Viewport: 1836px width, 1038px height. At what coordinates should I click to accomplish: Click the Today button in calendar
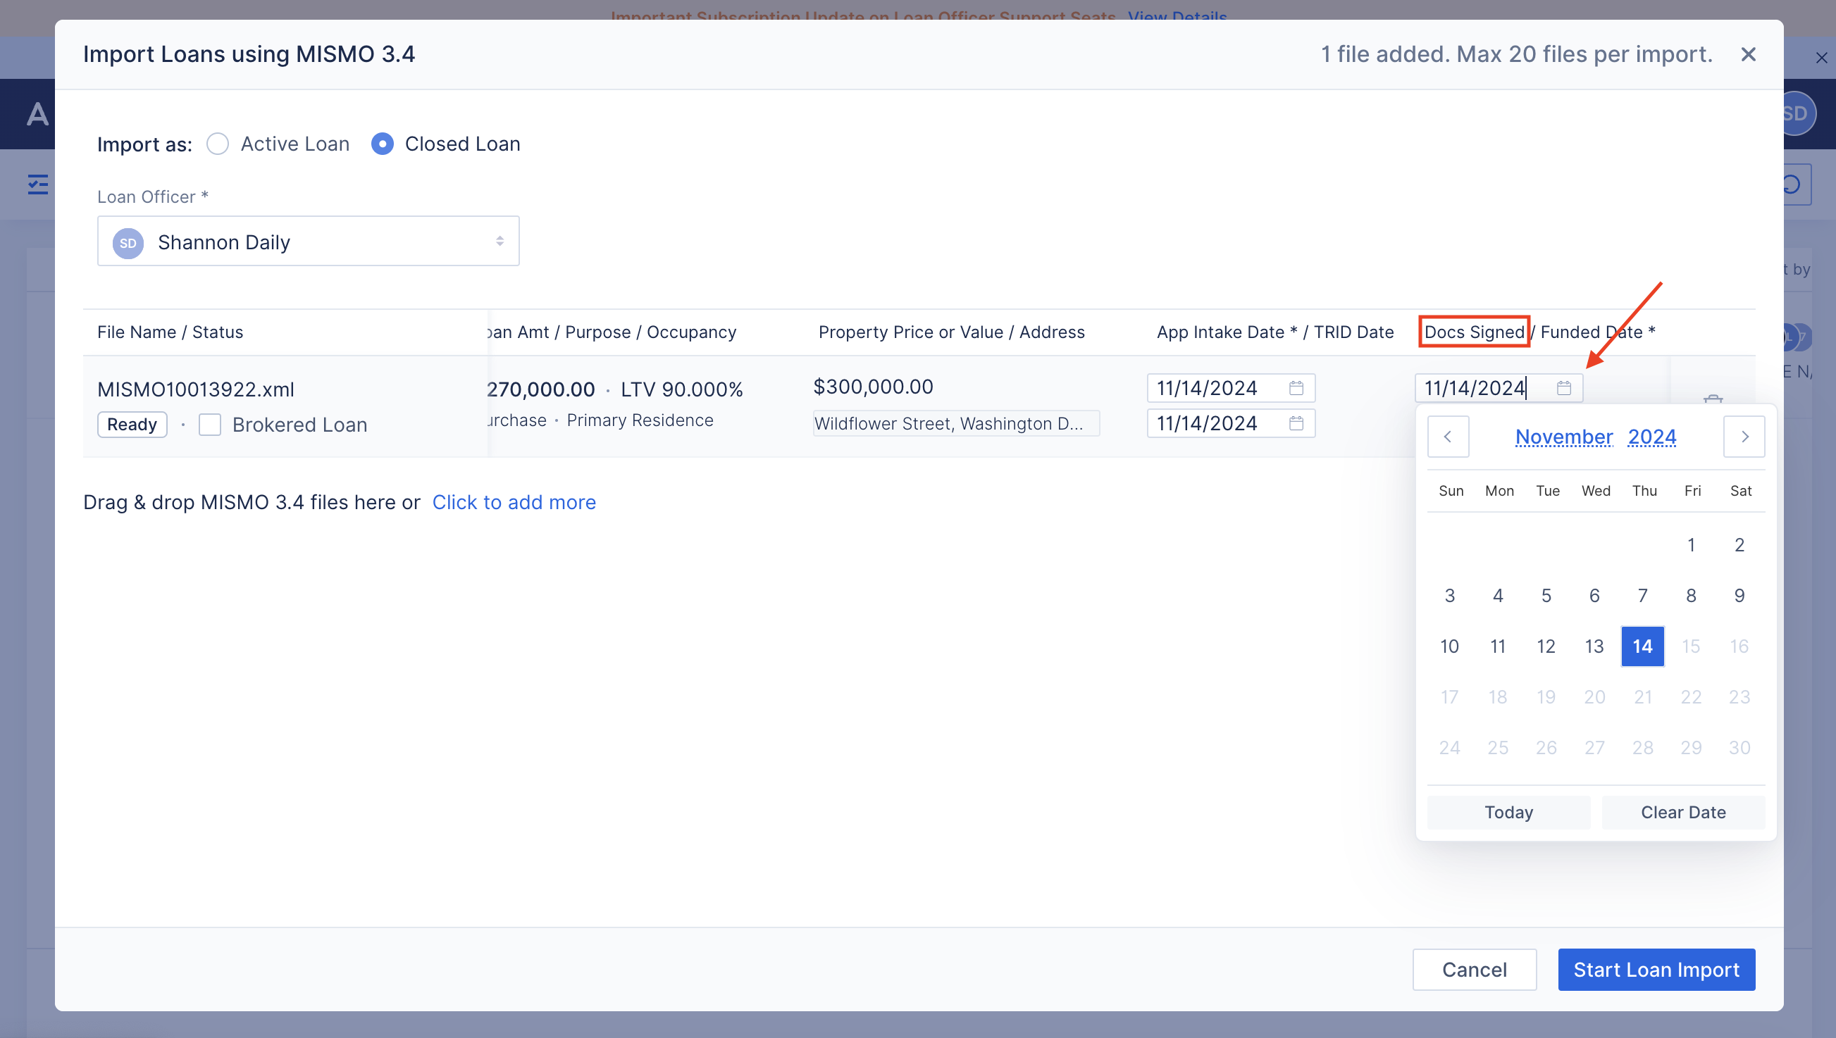click(1508, 812)
